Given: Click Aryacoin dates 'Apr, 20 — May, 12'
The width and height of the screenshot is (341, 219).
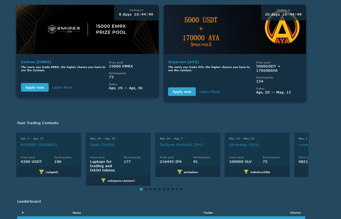Looking at the screenshot, I should pos(273,92).
